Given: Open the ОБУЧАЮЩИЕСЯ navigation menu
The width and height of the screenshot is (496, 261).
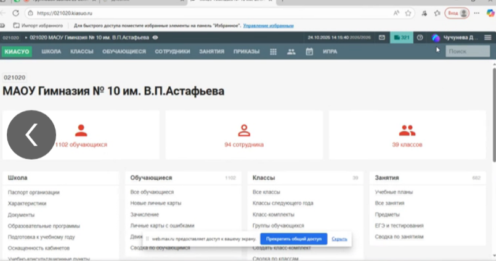Looking at the screenshot, I should pyautogui.click(x=124, y=51).
